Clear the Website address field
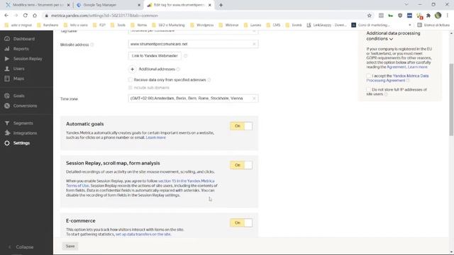The image size is (454, 255). [254, 44]
